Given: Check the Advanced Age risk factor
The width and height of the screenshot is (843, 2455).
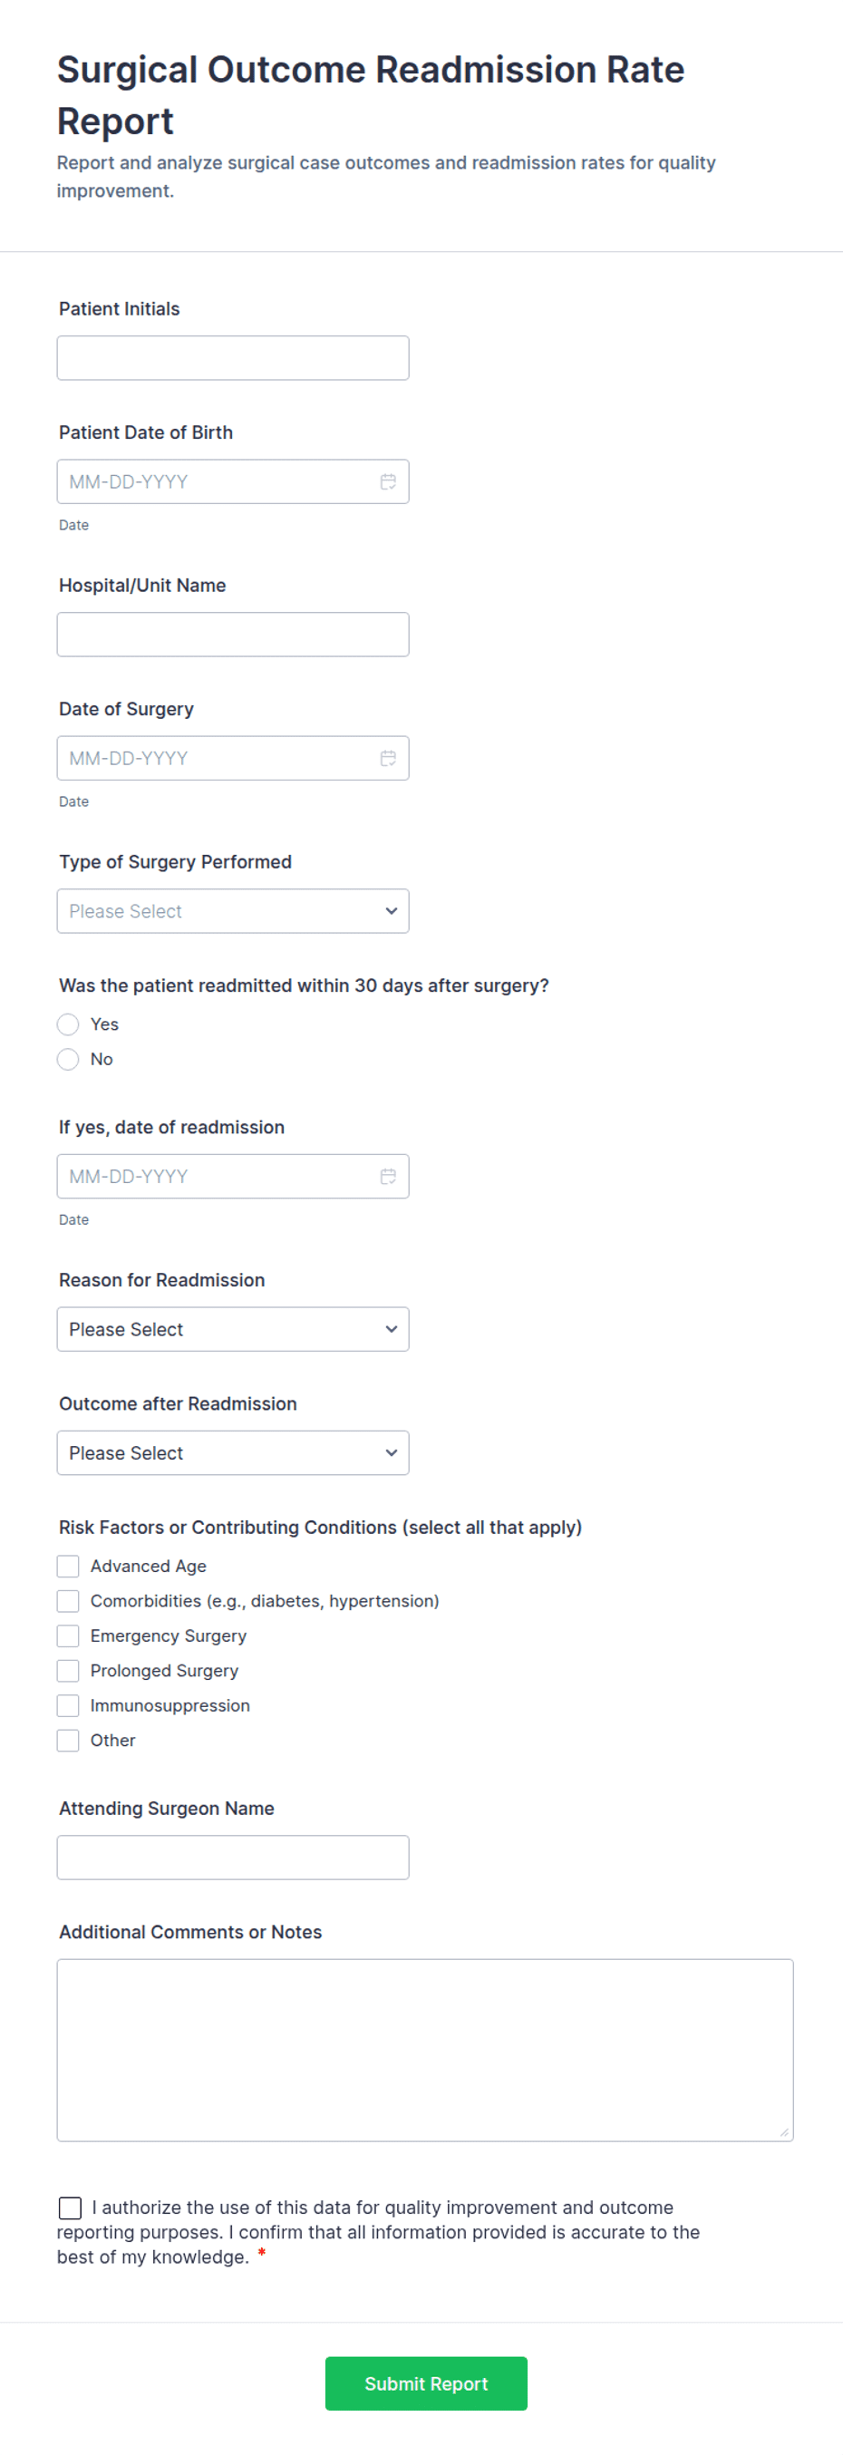Looking at the screenshot, I should [68, 1566].
